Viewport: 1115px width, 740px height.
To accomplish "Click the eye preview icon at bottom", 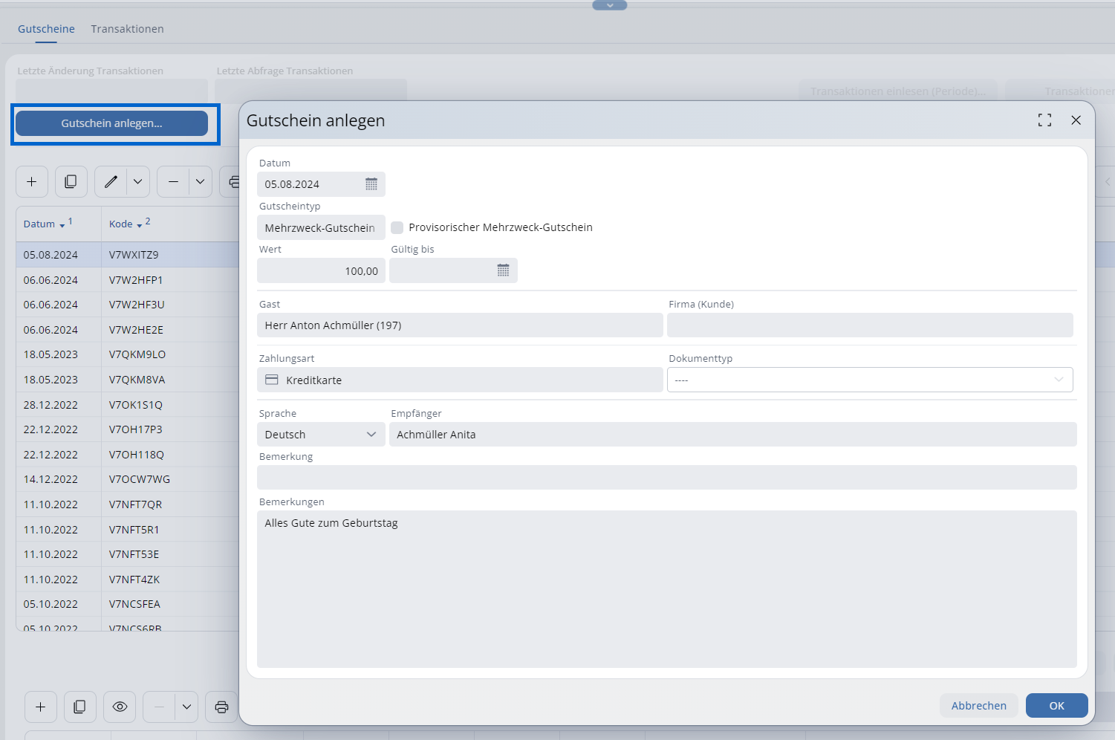I will coord(120,707).
